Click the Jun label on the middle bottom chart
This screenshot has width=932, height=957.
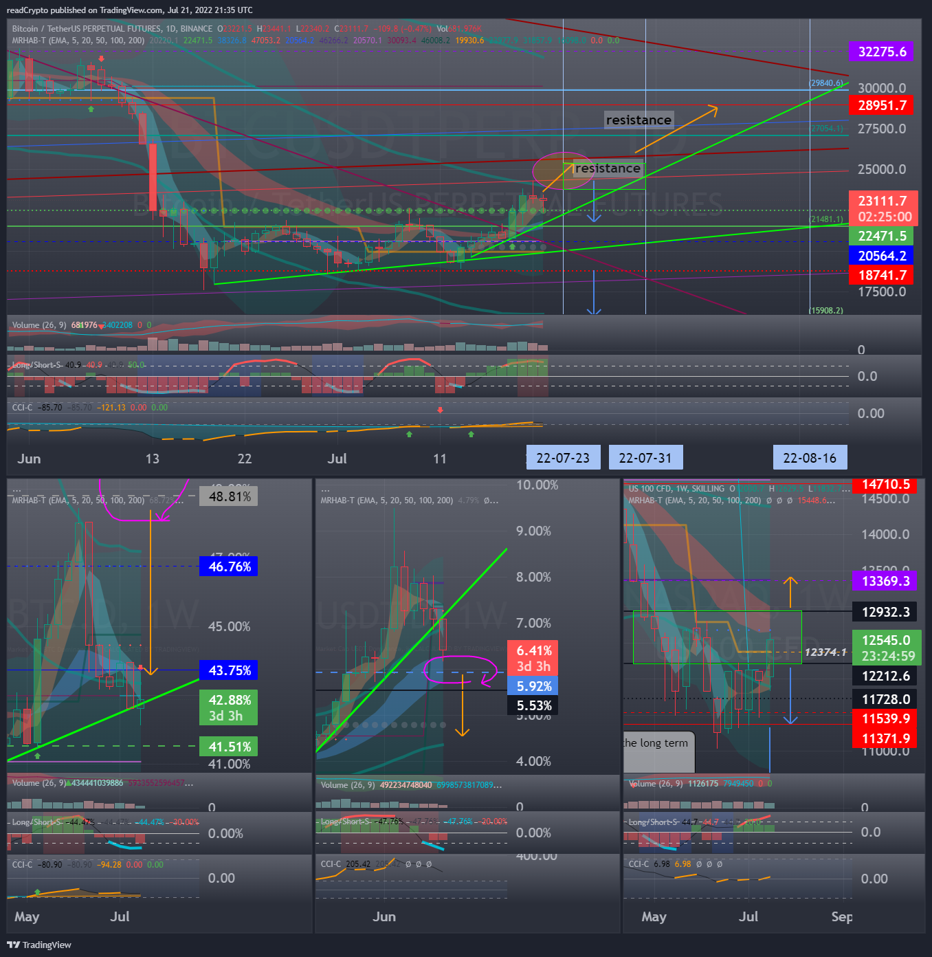click(384, 916)
